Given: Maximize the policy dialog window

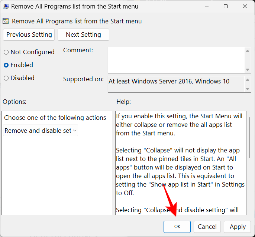Looking at the screenshot, I should tap(226, 6).
